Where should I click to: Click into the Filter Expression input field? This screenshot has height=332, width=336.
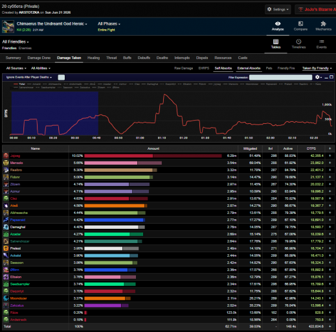[280, 77]
